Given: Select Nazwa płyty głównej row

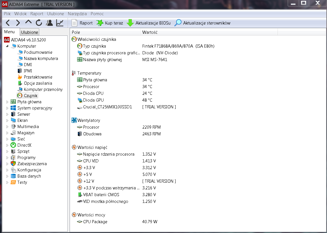Looking at the screenshot, I should pyautogui.click(x=122, y=60).
